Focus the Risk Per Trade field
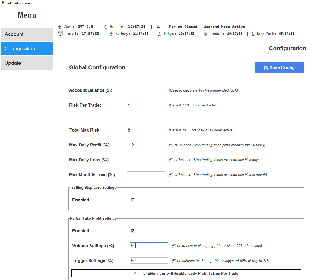The width and height of the screenshot is (314, 280). [146, 105]
